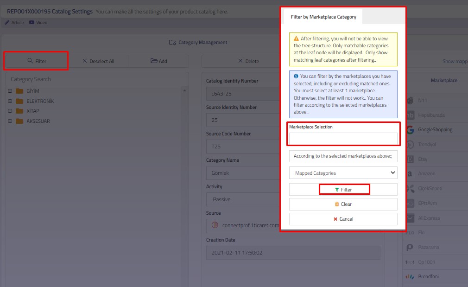Image resolution: width=468 pixels, height=287 pixels.
Task: Open the Video help icon
Action: pos(32,22)
